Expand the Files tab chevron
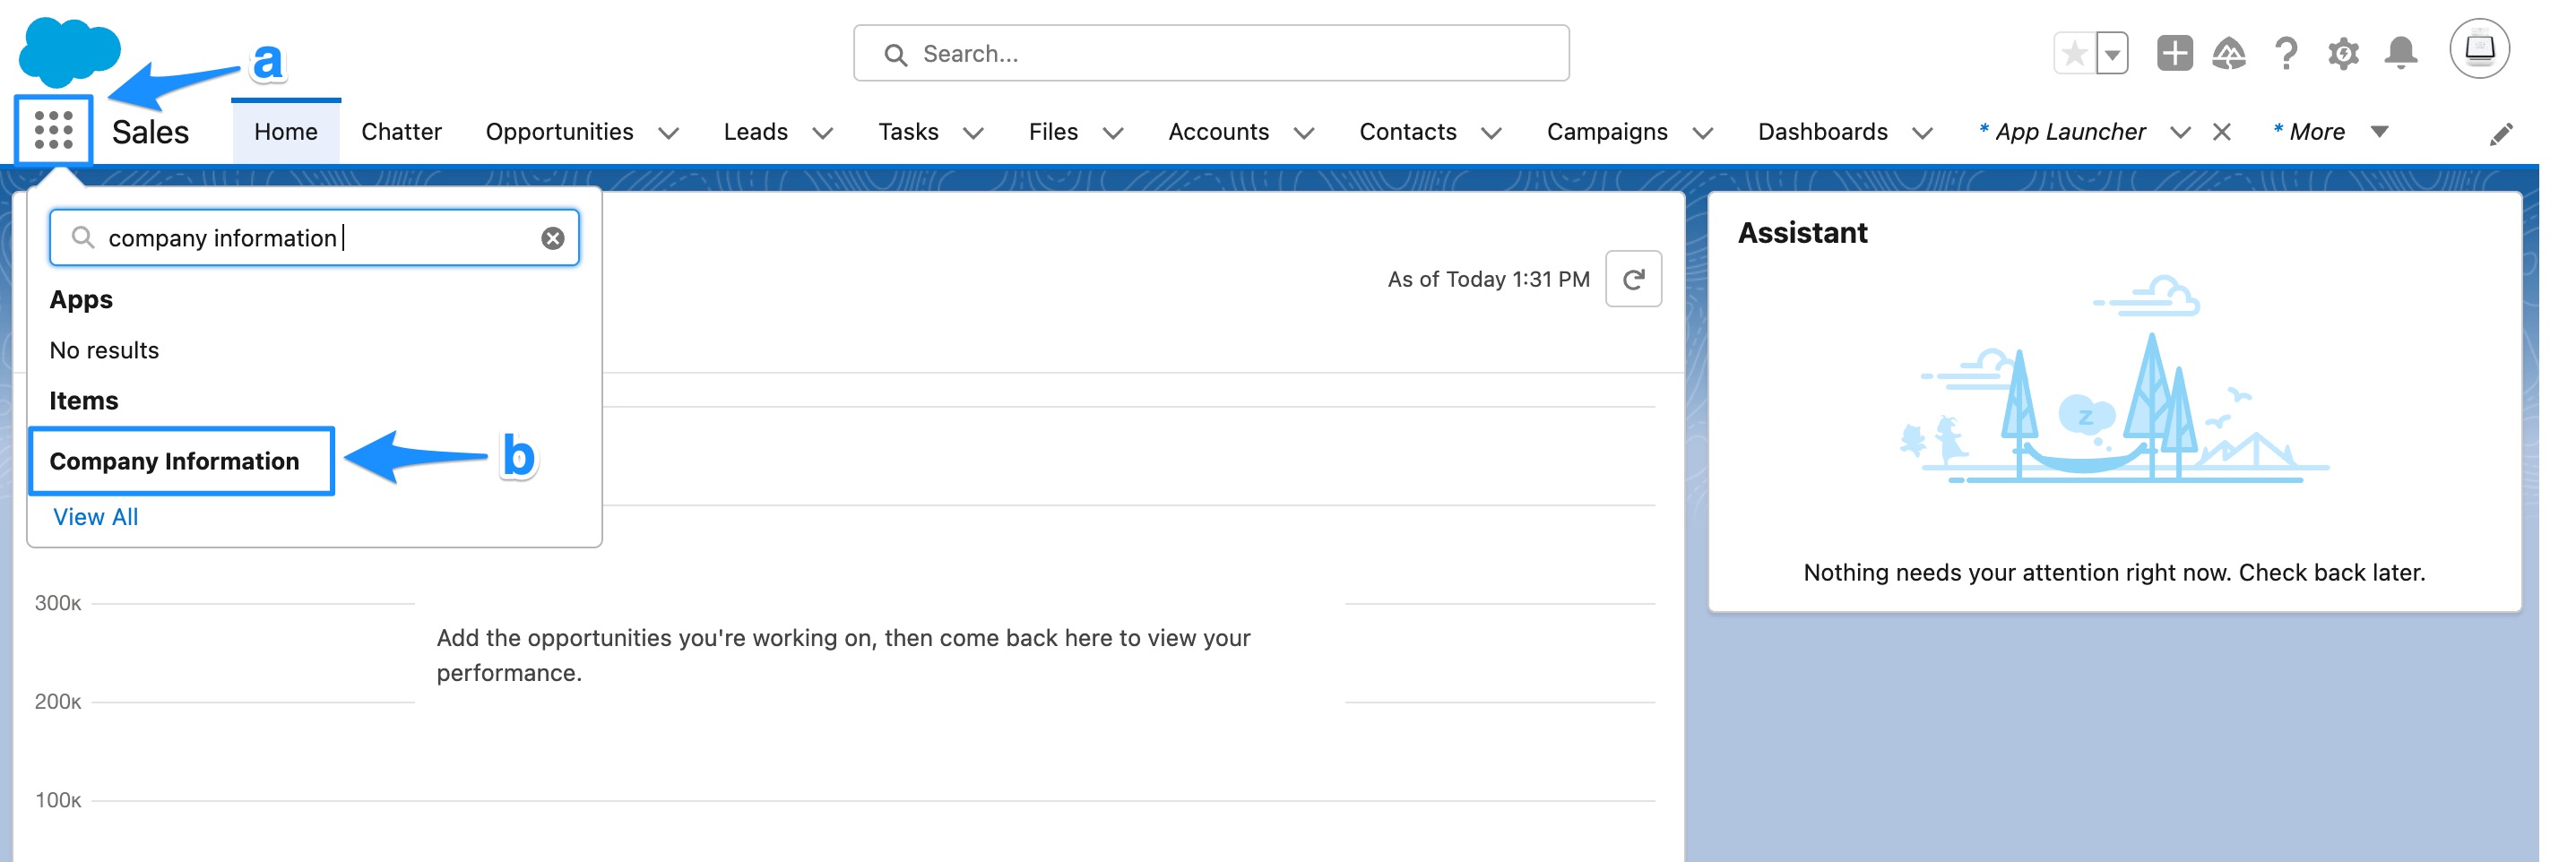This screenshot has height=862, width=2576. pyautogui.click(x=1113, y=133)
